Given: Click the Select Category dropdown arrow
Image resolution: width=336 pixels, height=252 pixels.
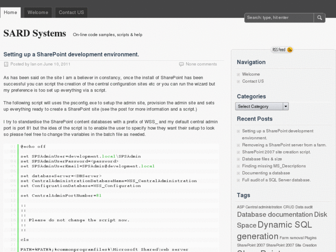Looking at the screenshot, I should (x=286, y=106).
